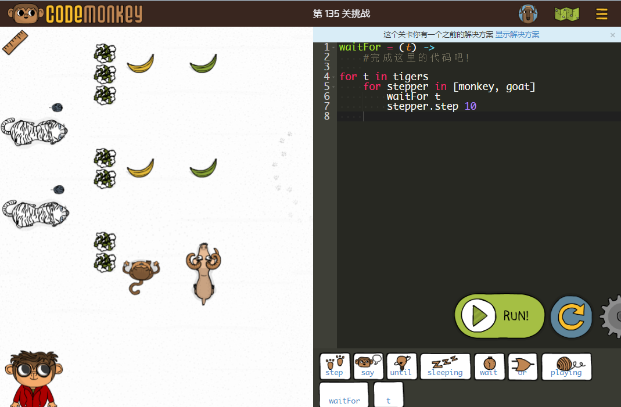Click the top yellow banana

click(x=141, y=64)
